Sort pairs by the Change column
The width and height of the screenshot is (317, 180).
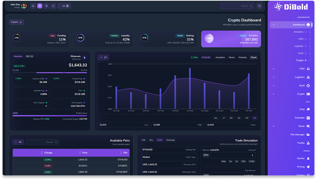[x=47, y=153]
